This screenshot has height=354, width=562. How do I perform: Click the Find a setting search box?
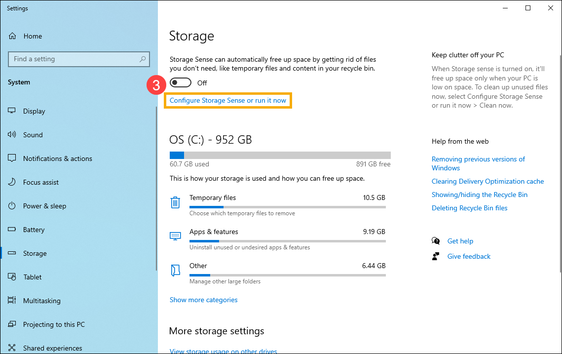[79, 59]
